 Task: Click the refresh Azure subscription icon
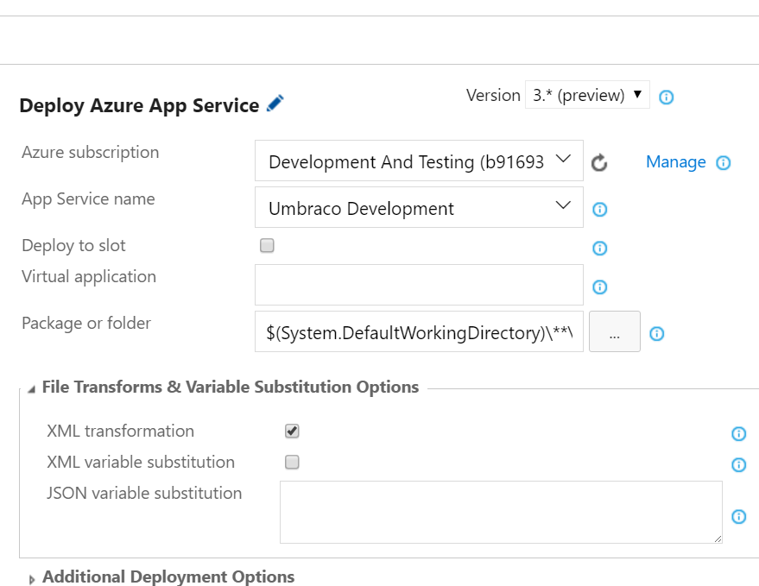599,162
